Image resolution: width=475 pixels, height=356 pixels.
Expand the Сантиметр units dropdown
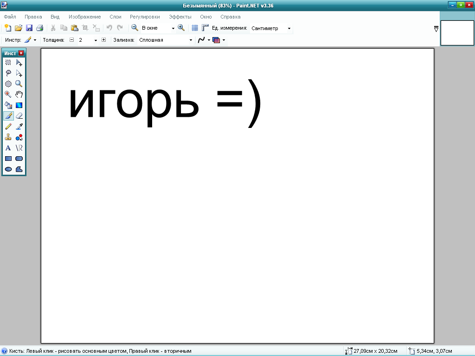click(x=289, y=28)
